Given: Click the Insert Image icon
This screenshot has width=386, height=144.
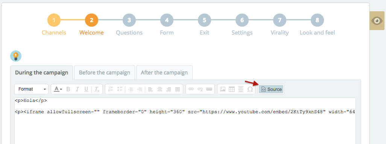Looking at the screenshot, I should 223,89.
